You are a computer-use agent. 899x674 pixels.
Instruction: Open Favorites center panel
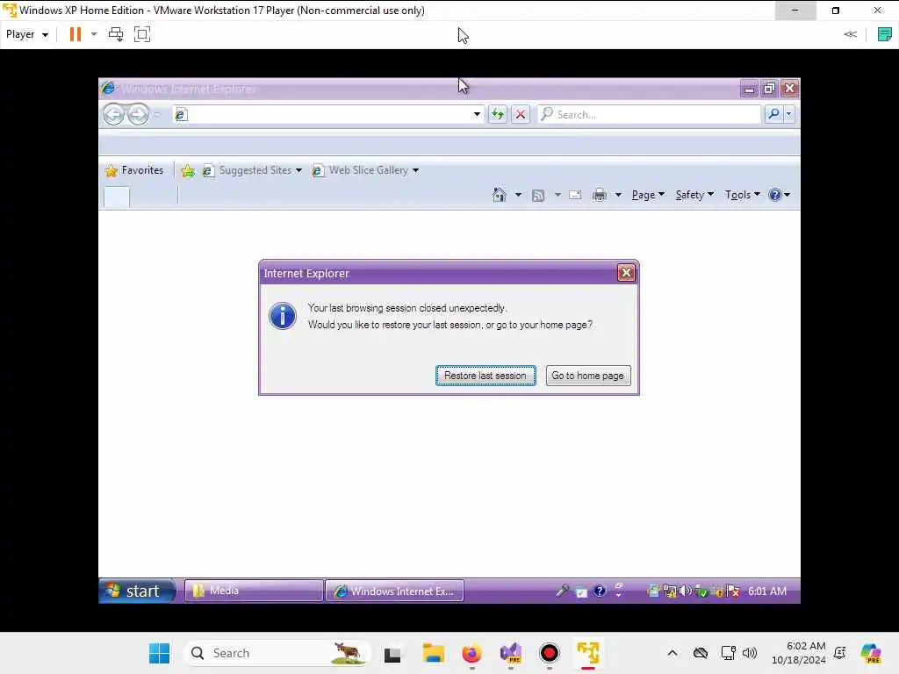pyautogui.click(x=134, y=170)
